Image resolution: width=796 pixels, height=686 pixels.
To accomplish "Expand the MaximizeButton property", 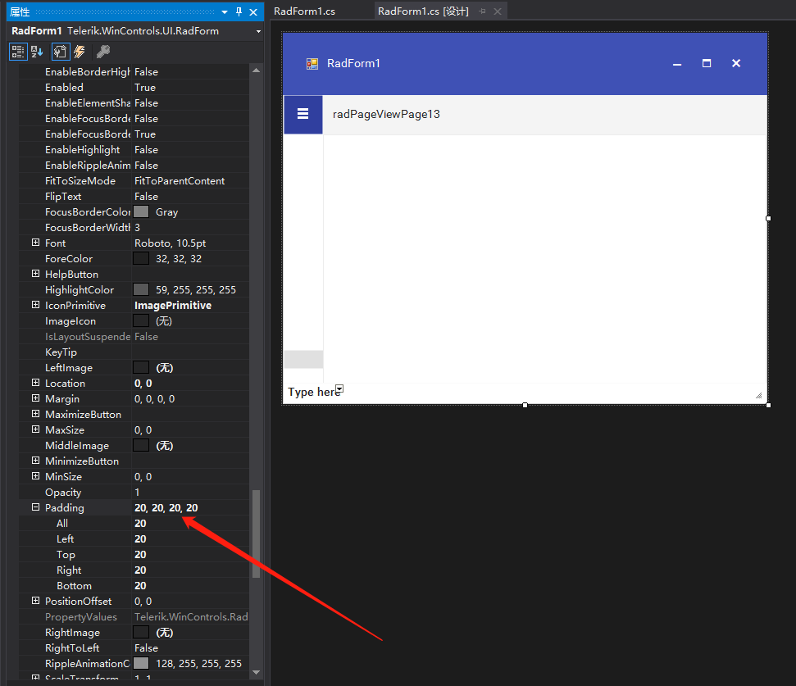I will pos(35,414).
